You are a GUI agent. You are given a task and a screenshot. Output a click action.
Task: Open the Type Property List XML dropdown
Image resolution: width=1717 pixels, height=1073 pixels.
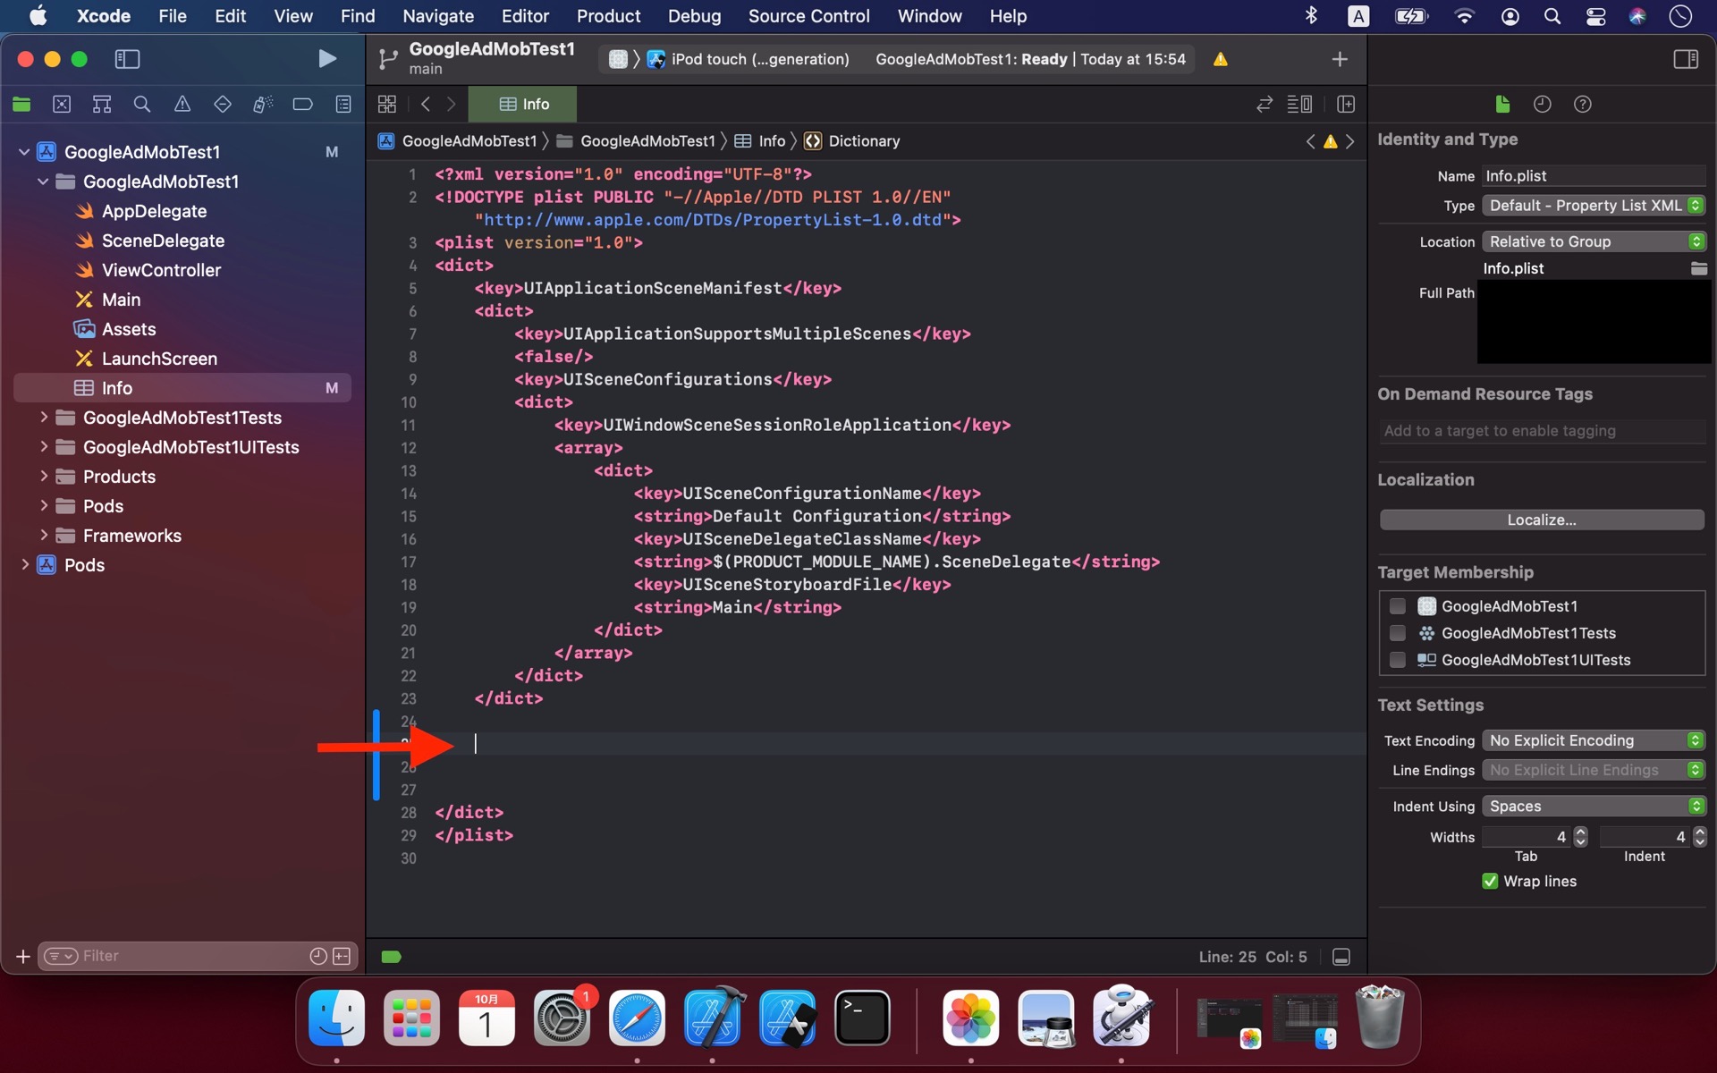tap(1594, 206)
